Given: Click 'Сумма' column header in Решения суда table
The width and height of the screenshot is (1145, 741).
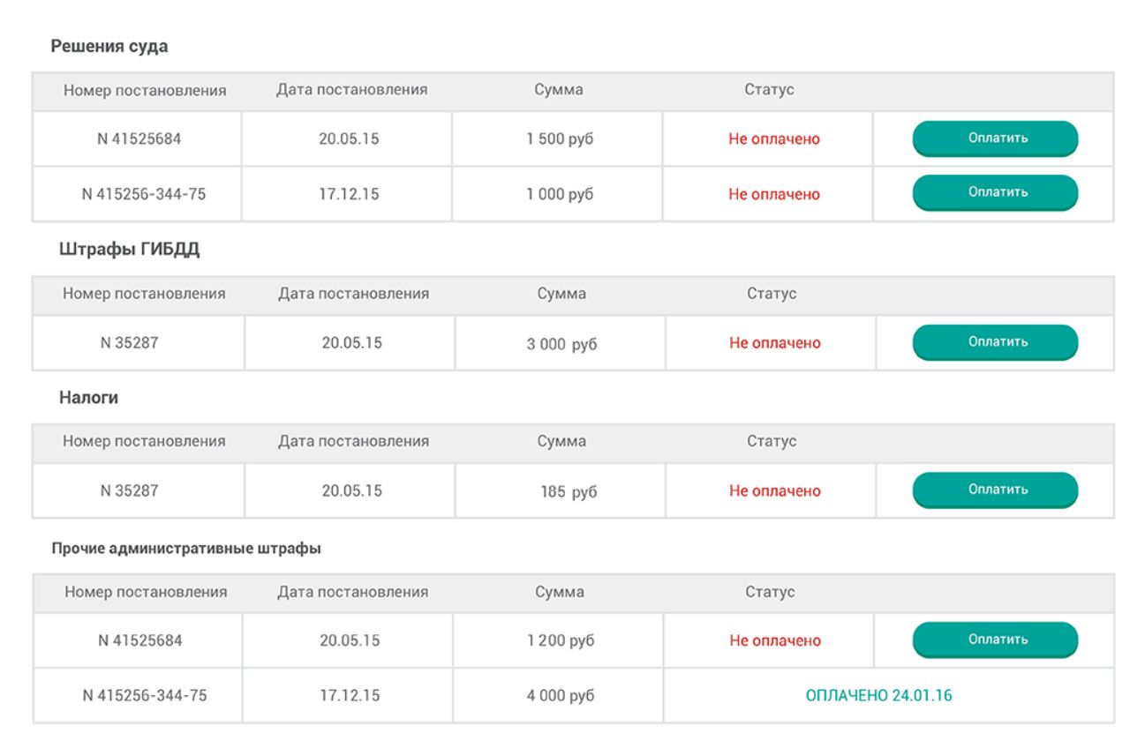Looking at the screenshot, I should click(x=558, y=90).
